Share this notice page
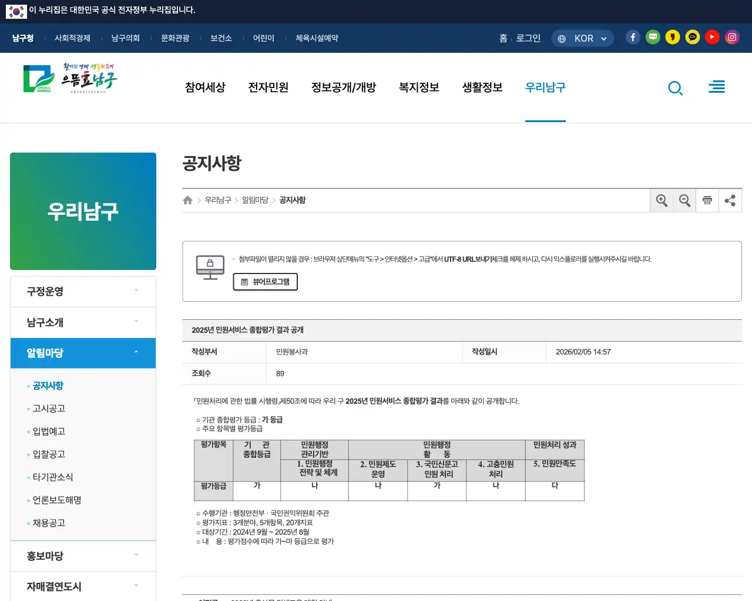 coord(730,200)
